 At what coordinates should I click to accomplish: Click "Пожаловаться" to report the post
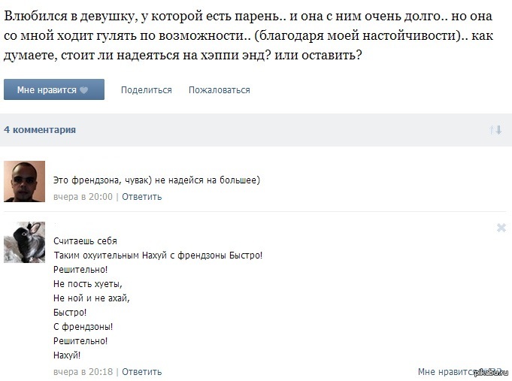point(220,90)
